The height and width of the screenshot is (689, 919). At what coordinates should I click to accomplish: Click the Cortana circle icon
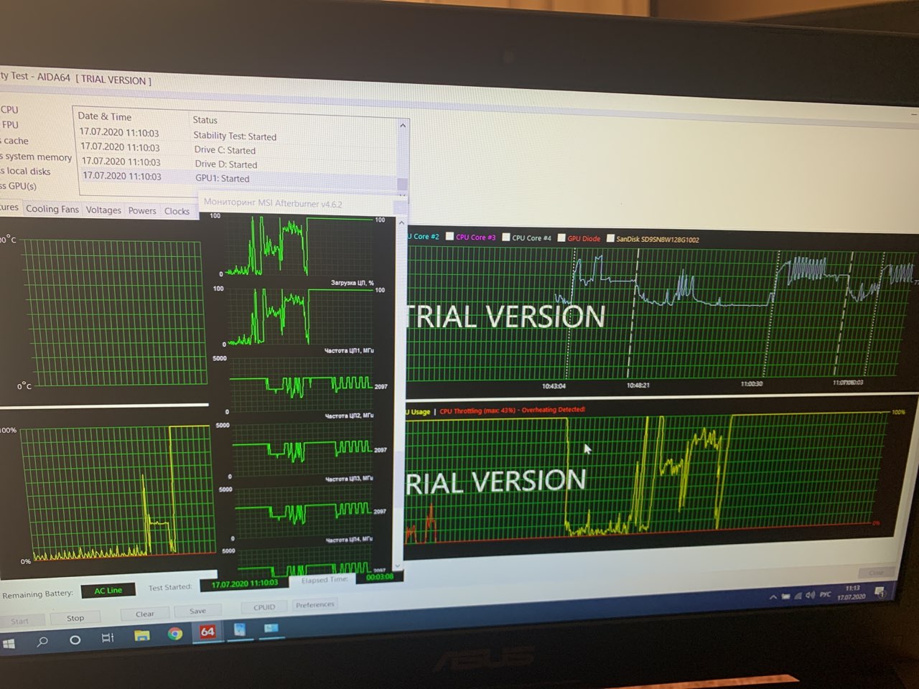point(75,639)
